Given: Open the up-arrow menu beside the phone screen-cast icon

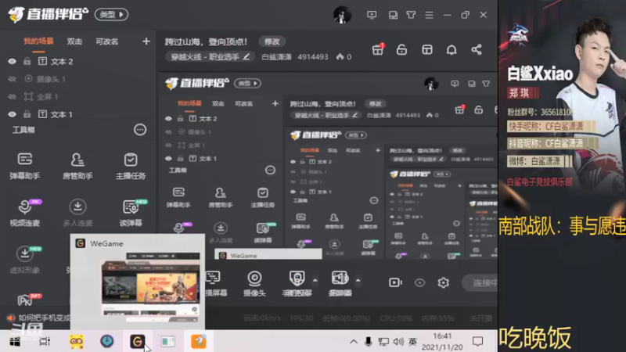Looking at the screenshot, I should coord(315,281).
